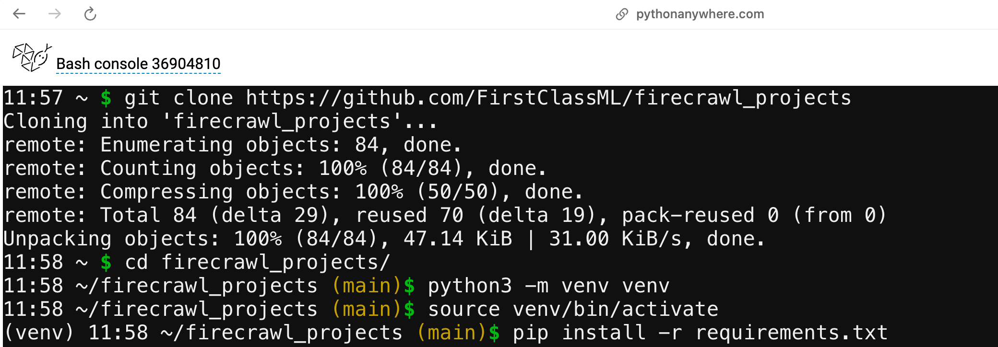Viewport: 998px width, 347px height.
Task: Click the green $ prompt on the git clone line
Action: click(x=106, y=98)
